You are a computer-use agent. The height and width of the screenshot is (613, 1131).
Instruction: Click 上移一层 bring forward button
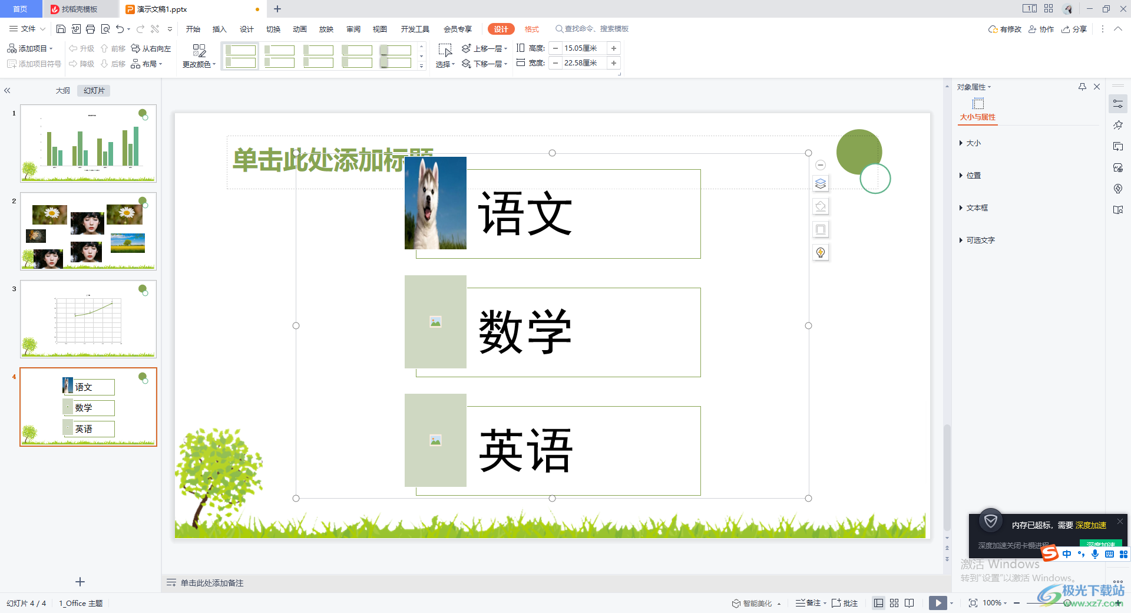point(484,48)
